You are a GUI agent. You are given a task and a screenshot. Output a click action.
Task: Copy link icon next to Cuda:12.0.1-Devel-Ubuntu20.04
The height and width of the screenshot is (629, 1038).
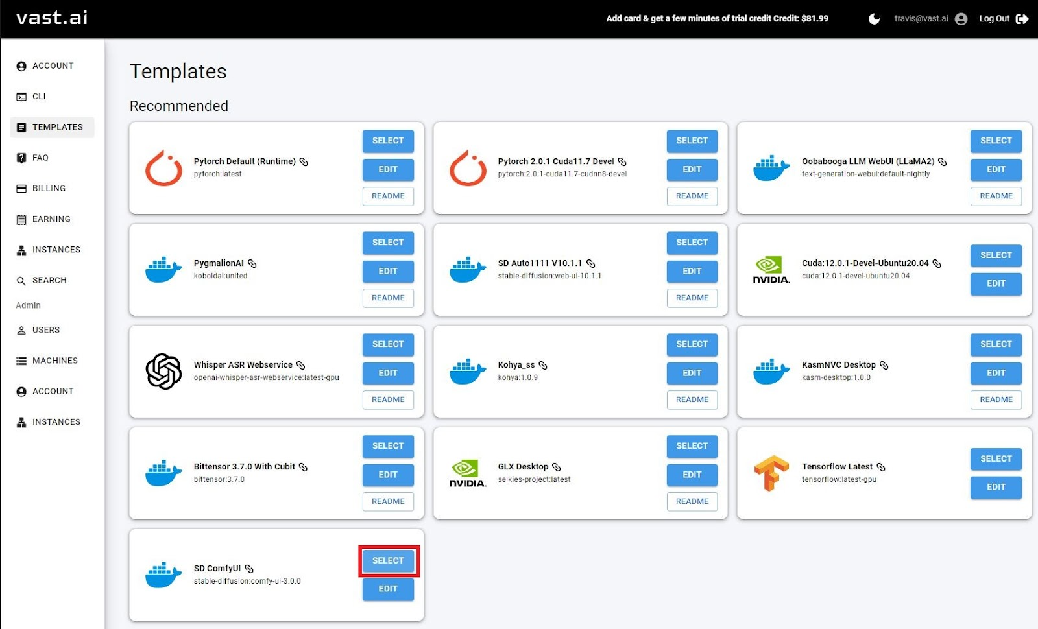pos(937,263)
